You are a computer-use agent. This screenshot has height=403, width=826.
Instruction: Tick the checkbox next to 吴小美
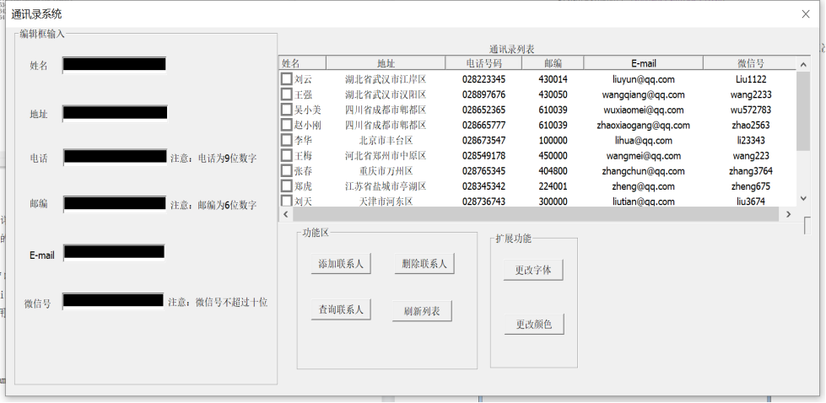pos(286,110)
